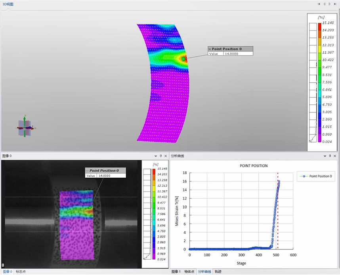Jump to first stage using skip-back arrow
This screenshot has height=275, width=340.
click(x=319, y=4)
